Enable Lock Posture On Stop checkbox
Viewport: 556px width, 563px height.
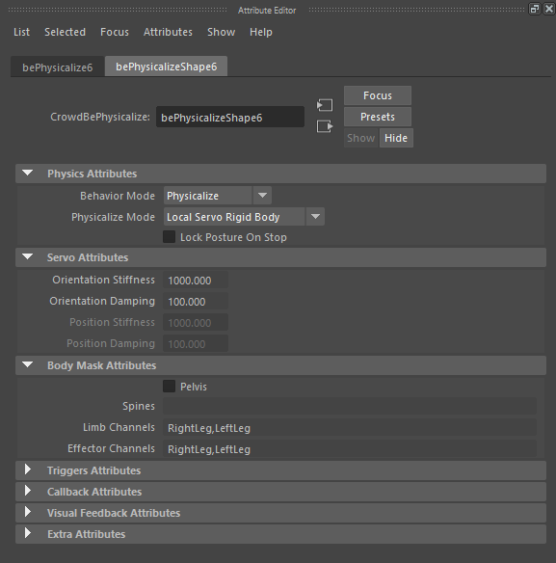(x=169, y=237)
